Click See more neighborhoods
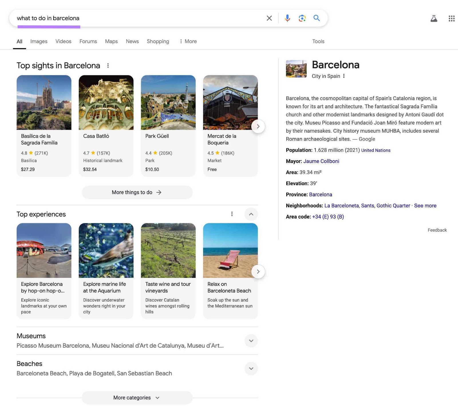The width and height of the screenshot is (458, 414). click(x=425, y=206)
